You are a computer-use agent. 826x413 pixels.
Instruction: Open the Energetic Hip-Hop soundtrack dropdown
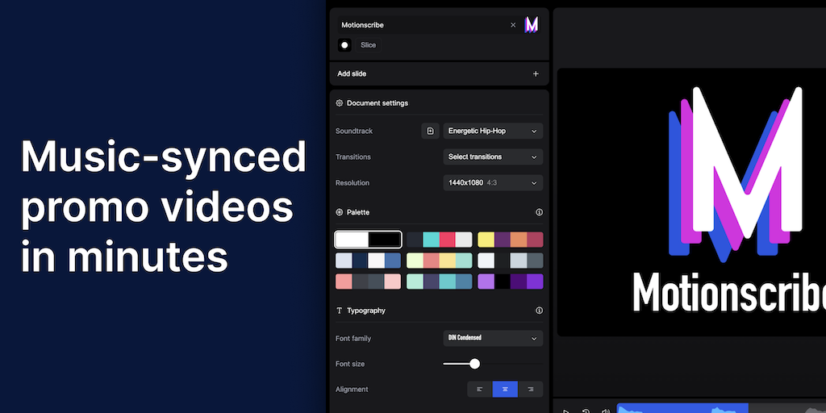[x=493, y=131]
